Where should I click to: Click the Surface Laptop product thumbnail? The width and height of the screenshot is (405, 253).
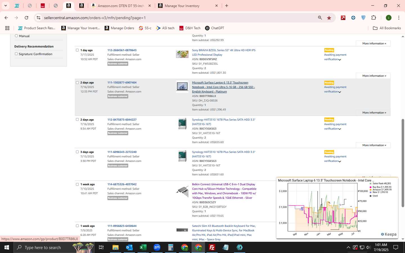(x=182, y=87)
